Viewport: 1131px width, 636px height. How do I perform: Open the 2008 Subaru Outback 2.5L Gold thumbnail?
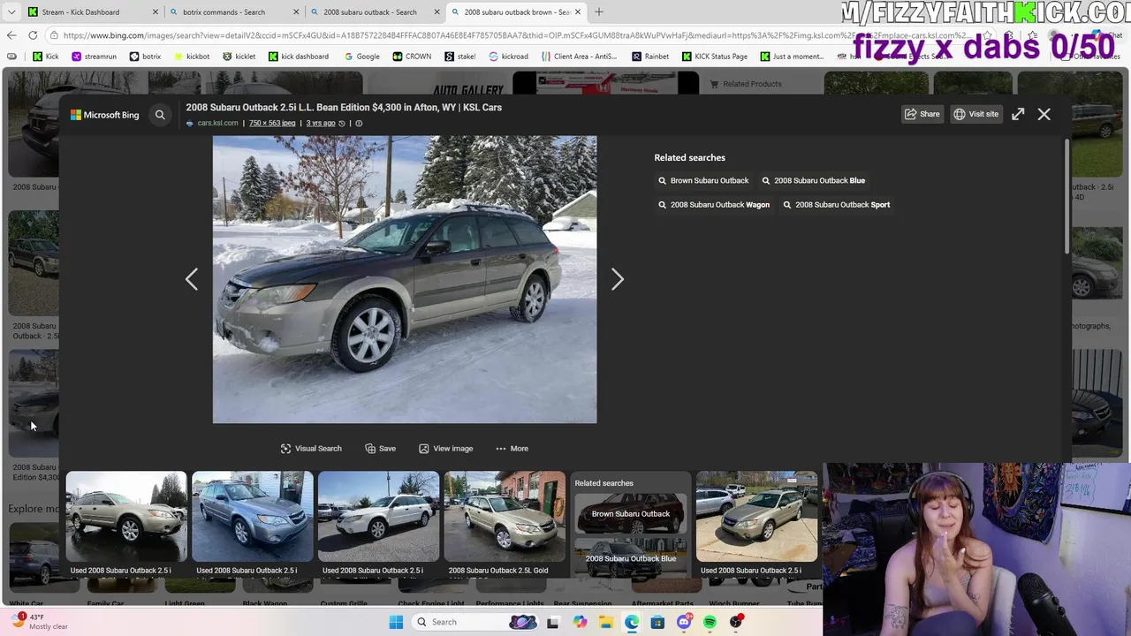pos(505,517)
